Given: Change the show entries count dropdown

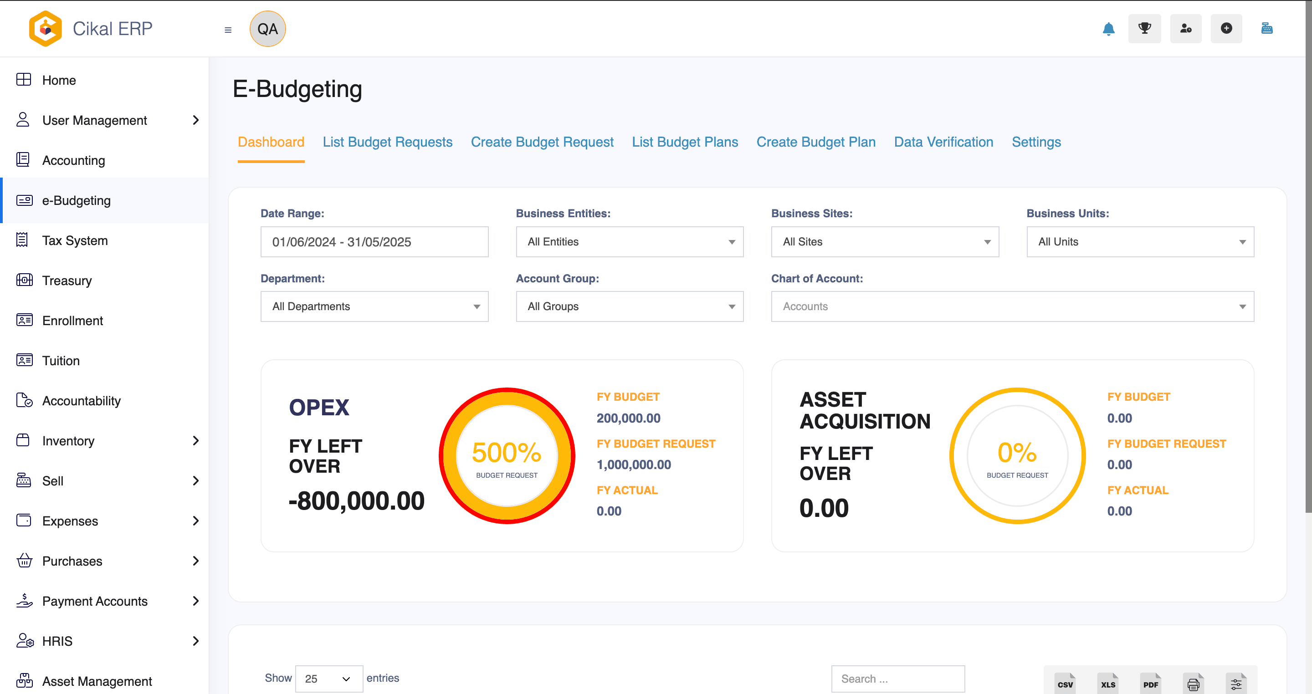Looking at the screenshot, I should click(x=329, y=679).
